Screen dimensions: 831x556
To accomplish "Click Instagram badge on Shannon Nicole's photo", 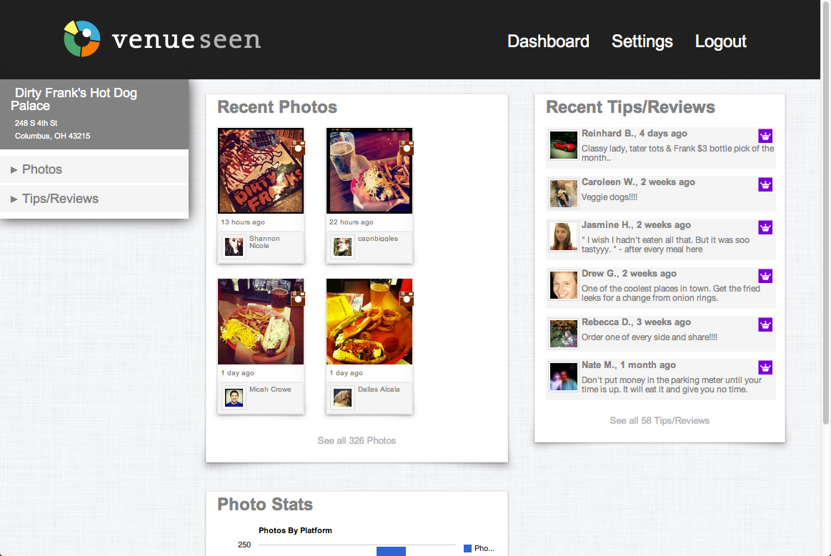I will coord(298,148).
